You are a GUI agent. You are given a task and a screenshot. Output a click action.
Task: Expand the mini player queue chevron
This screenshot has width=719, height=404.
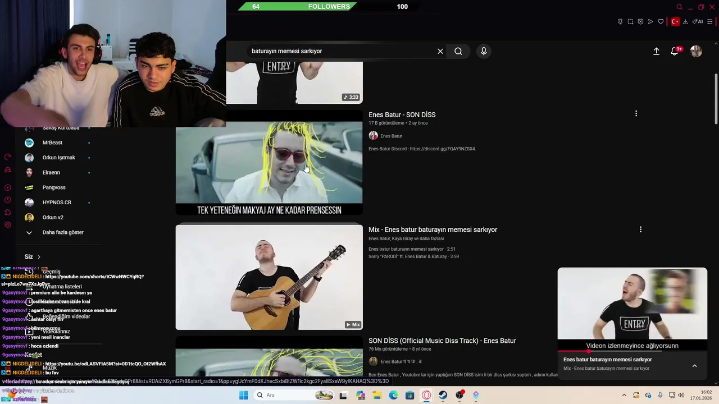pos(694,366)
